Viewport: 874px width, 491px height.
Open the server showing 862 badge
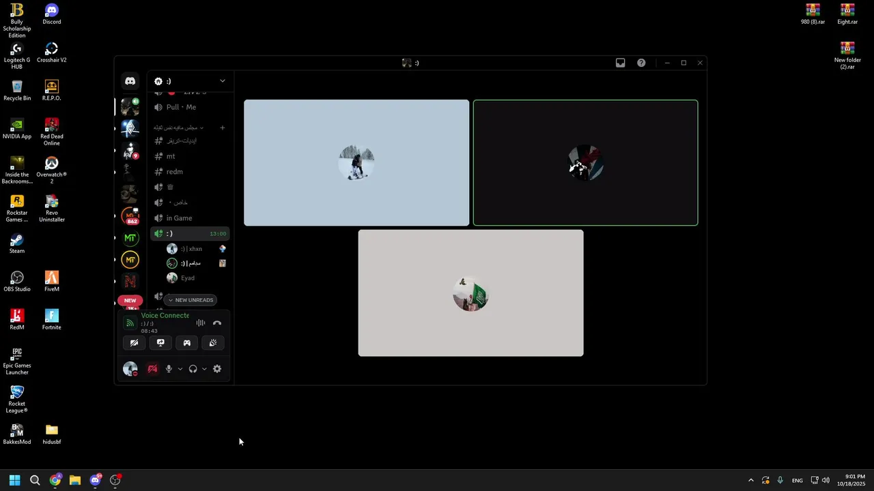point(130,216)
